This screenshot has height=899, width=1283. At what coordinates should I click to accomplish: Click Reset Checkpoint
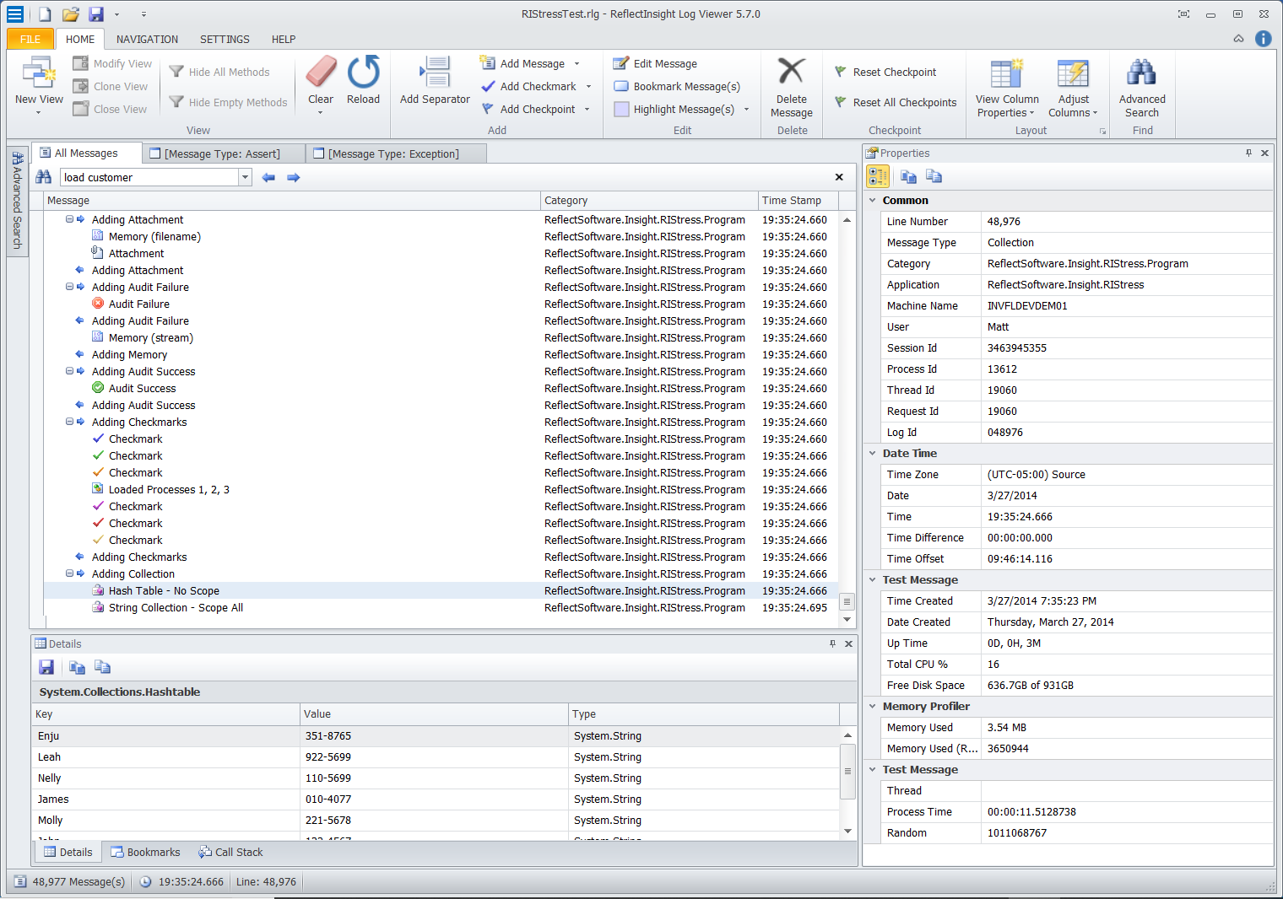[x=885, y=72]
